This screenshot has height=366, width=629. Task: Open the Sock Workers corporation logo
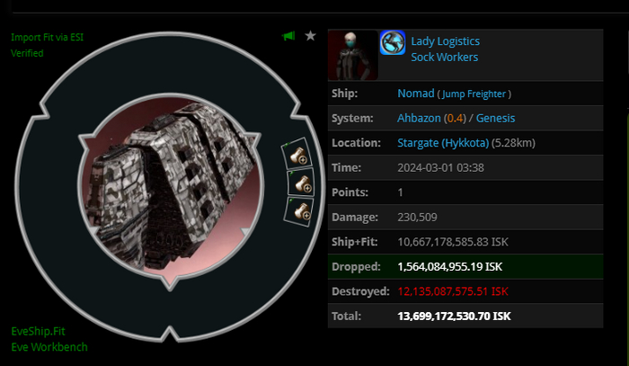(x=393, y=42)
